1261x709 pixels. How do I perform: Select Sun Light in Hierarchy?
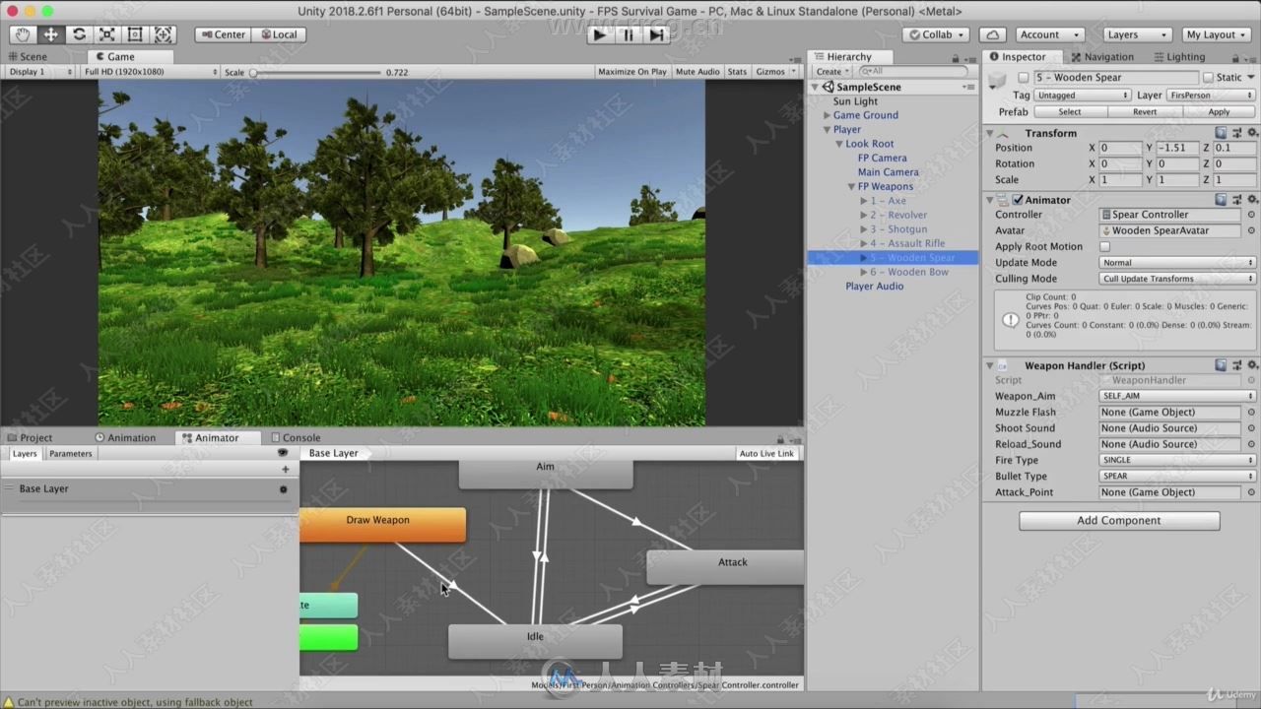[x=855, y=101]
